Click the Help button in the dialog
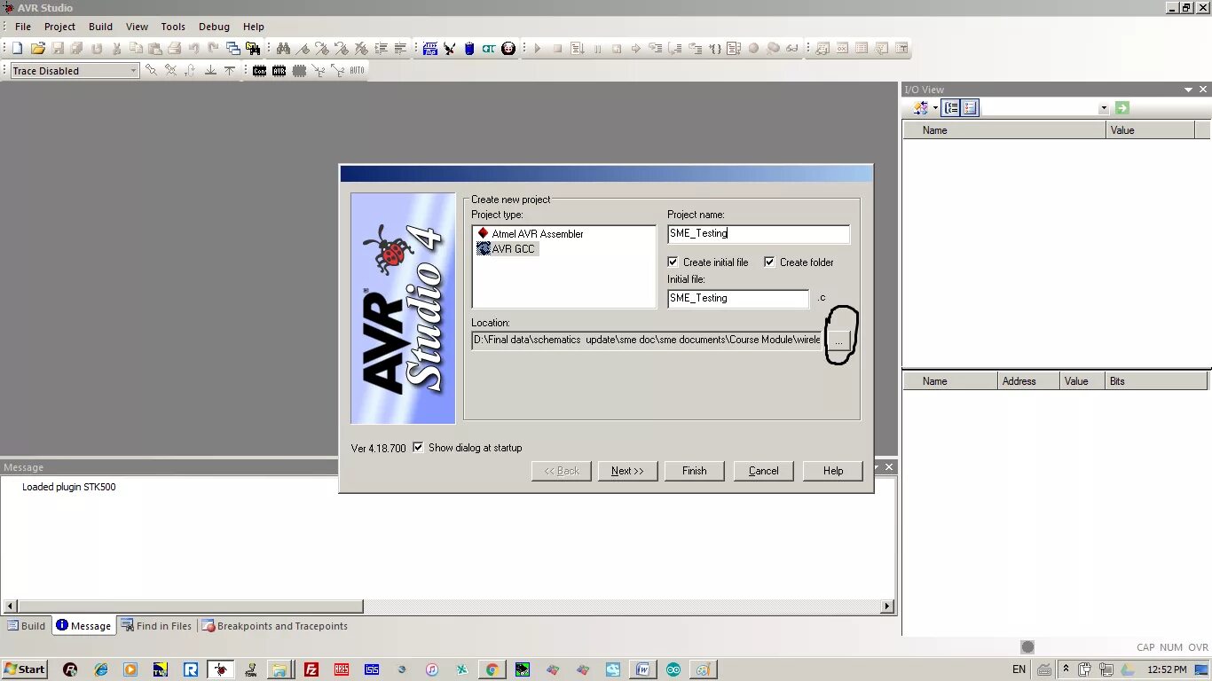This screenshot has width=1212, height=681. pyautogui.click(x=833, y=471)
